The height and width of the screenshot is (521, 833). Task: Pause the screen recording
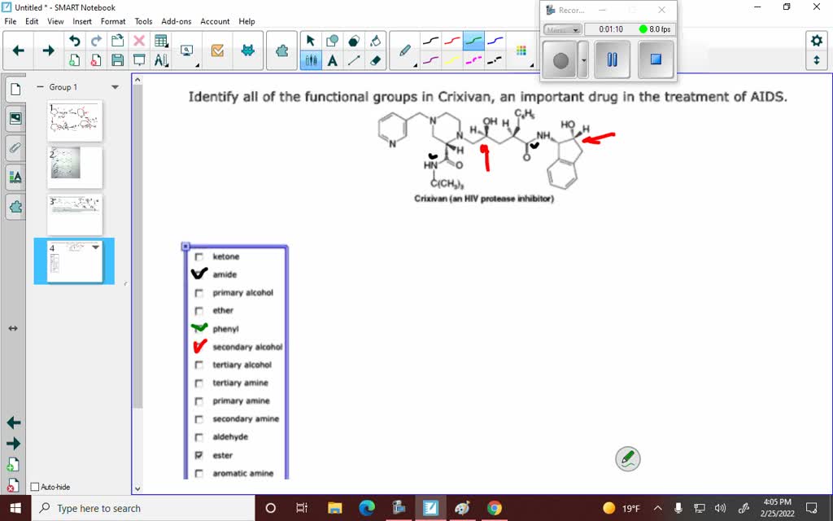[x=612, y=59]
